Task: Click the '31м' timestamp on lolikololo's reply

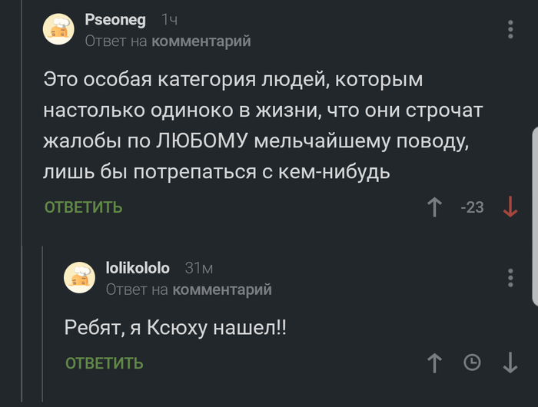Action: point(198,268)
